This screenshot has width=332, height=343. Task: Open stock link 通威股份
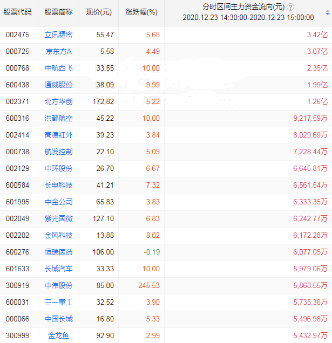(x=58, y=85)
